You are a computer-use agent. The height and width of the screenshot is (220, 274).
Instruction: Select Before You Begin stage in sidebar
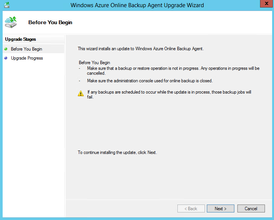point(26,49)
